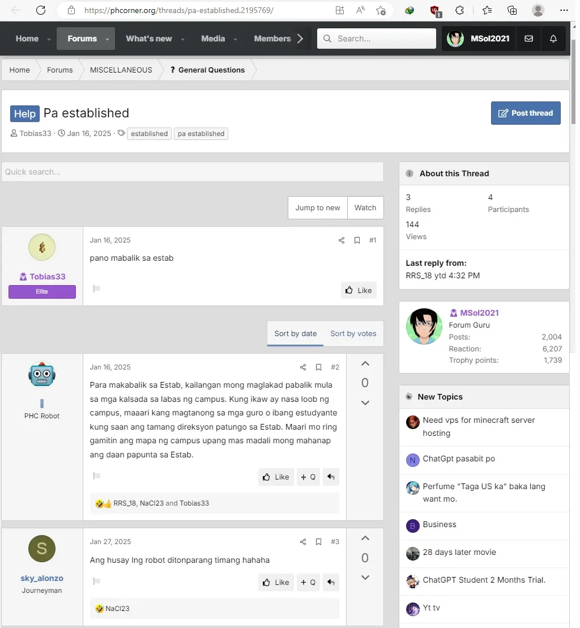Click the browser address bar URL

[x=179, y=10]
